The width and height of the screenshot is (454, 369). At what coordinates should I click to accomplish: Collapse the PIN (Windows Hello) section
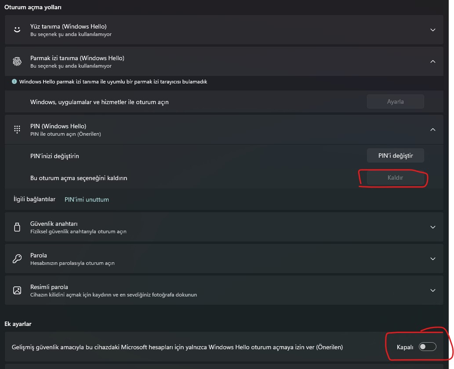433,130
